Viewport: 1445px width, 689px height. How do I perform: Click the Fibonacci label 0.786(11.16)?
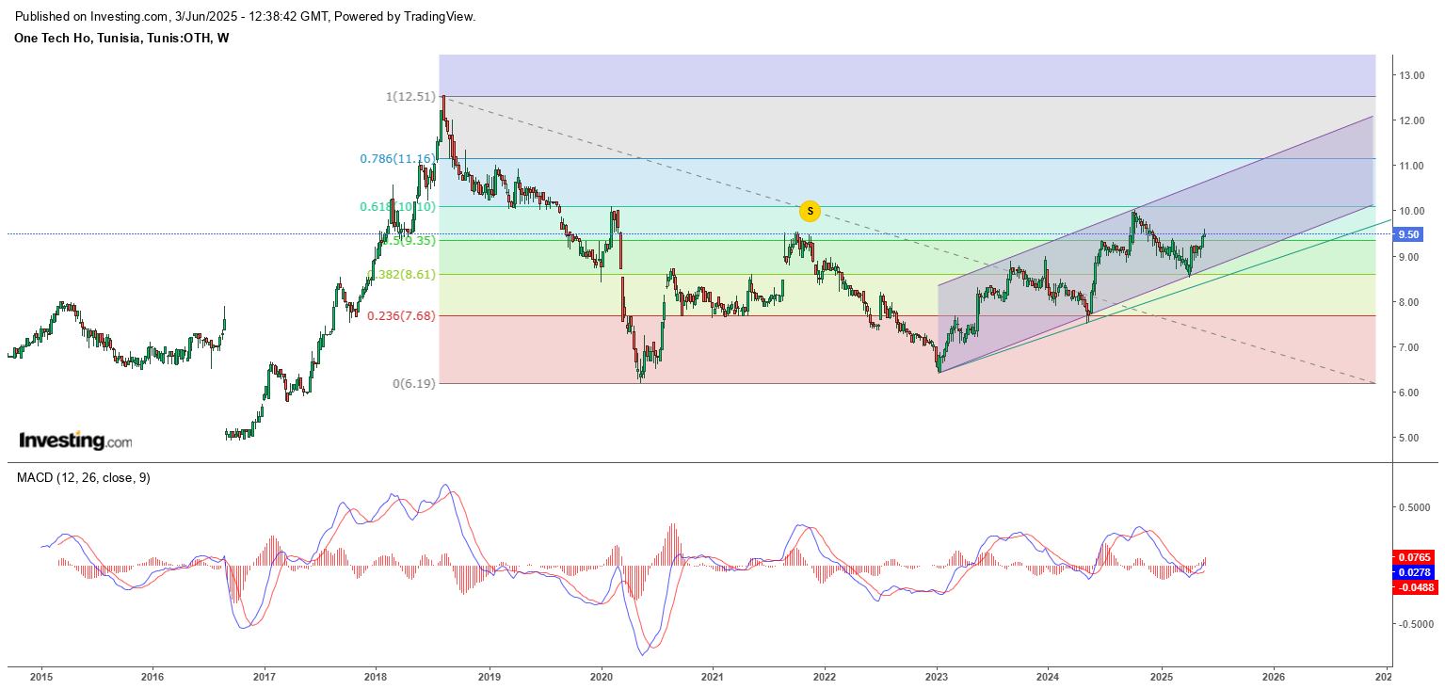398,159
